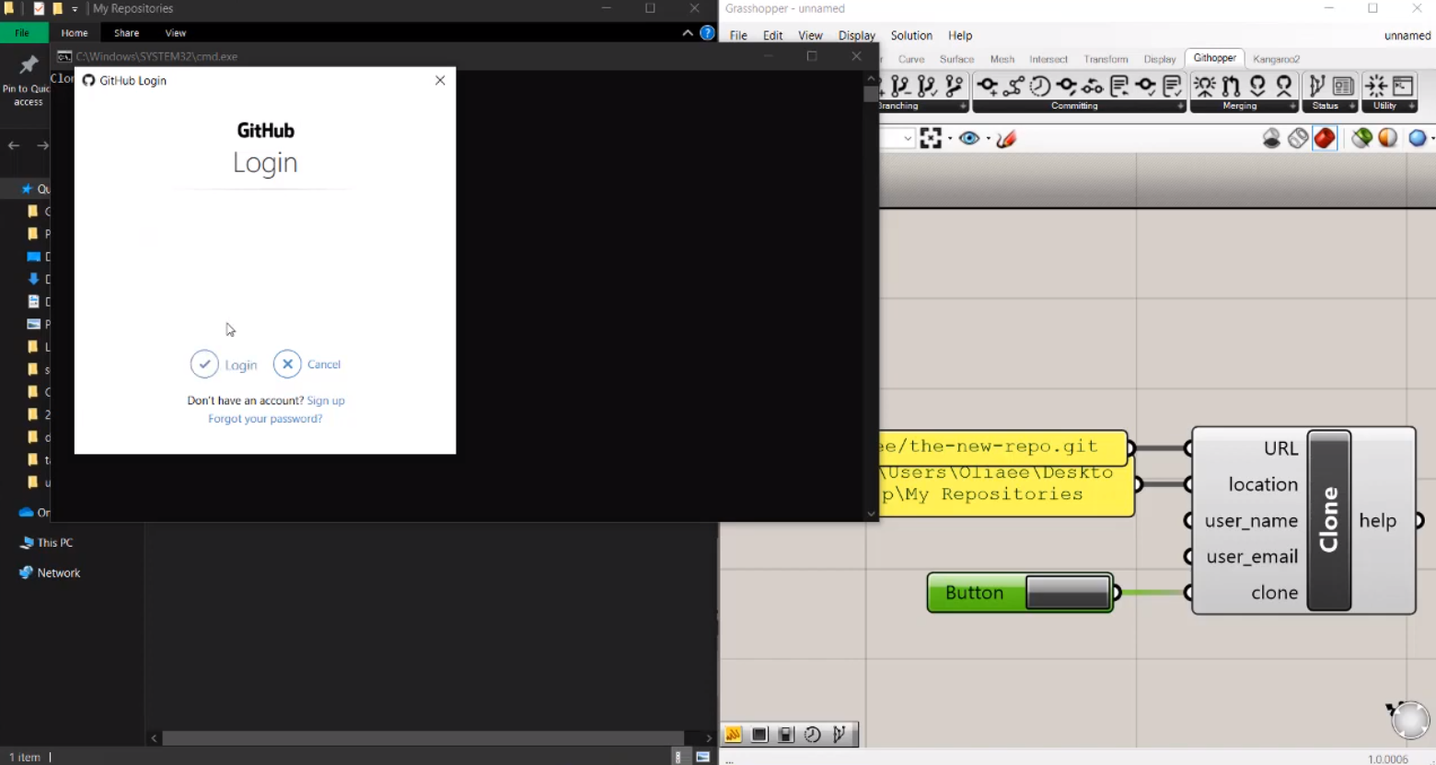Screen dimensions: 1436x765
Task: Click the orange document preview settings icon
Action: pyautogui.click(x=1388, y=138)
